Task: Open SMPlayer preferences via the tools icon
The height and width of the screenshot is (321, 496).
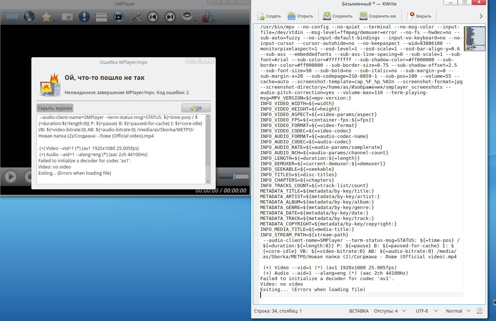Action: (x=136, y=17)
